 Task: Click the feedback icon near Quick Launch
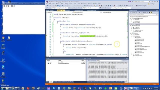click(132, 1)
